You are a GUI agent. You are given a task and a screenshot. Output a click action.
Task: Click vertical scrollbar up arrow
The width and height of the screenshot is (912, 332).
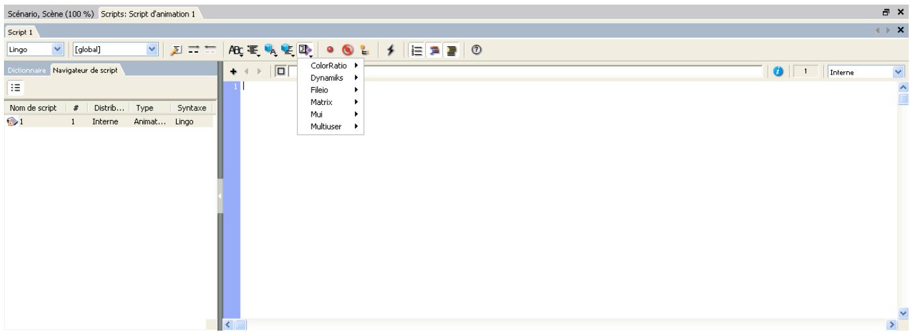point(902,87)
